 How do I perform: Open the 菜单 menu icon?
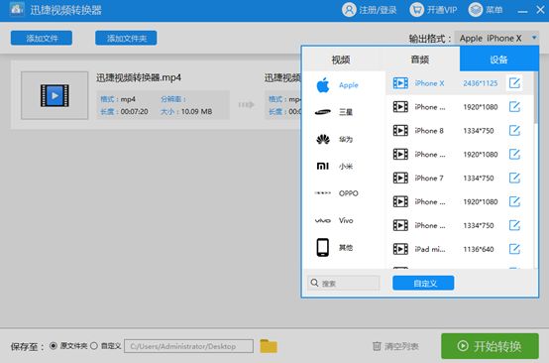475,10
